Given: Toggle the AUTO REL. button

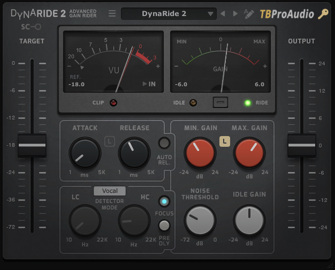Looking at the screenshot, I should (x=165, y=143).
